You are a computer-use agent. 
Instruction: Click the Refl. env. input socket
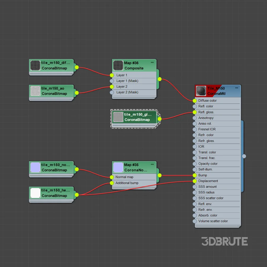pyautogui.click(x=195, y=204)
